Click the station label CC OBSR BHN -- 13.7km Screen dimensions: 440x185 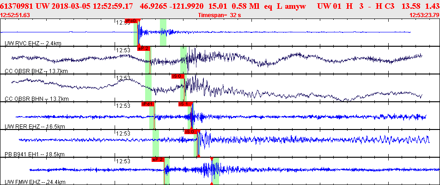pyautogui.click(x=37, y=99)
